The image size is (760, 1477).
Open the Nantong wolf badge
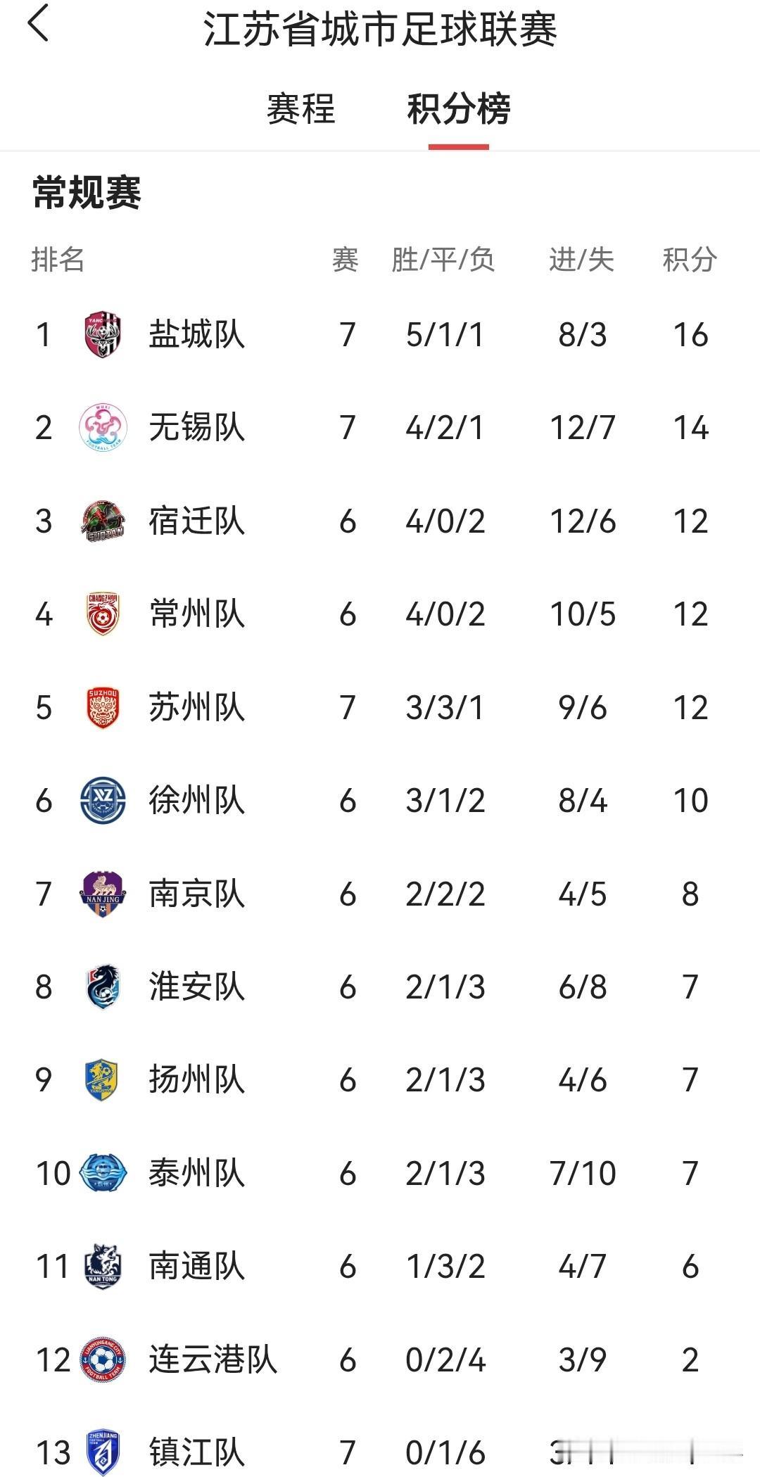103,1267
